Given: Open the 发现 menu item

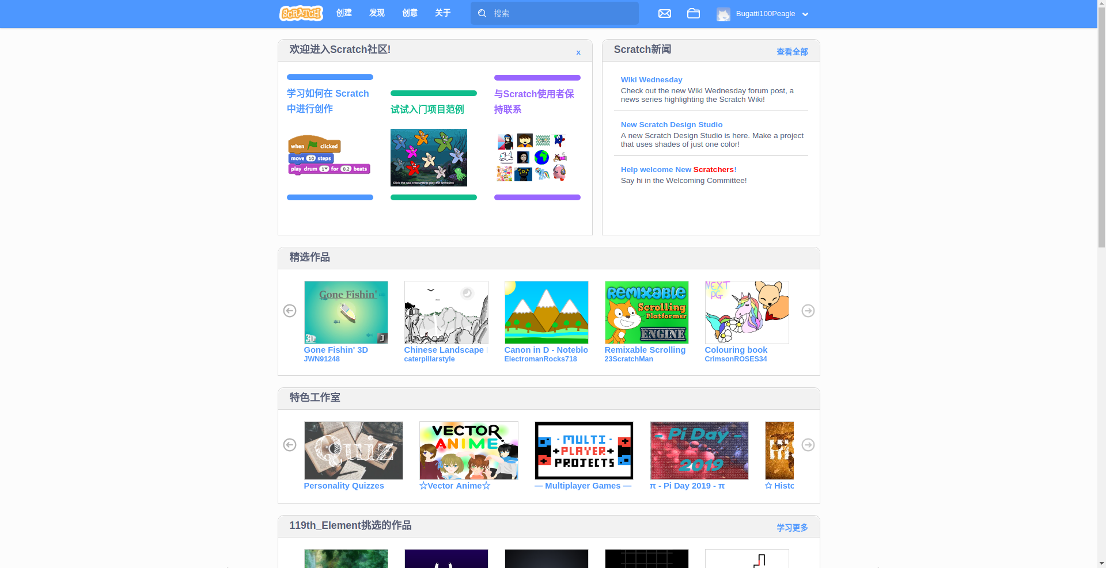Looking at the screenshot, I should tap(377, 13).
